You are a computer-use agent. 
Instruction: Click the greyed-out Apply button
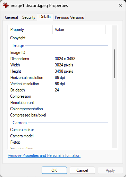click(110, 170)
